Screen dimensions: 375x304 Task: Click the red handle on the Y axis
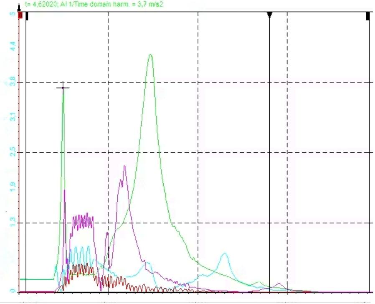(20, 15)
